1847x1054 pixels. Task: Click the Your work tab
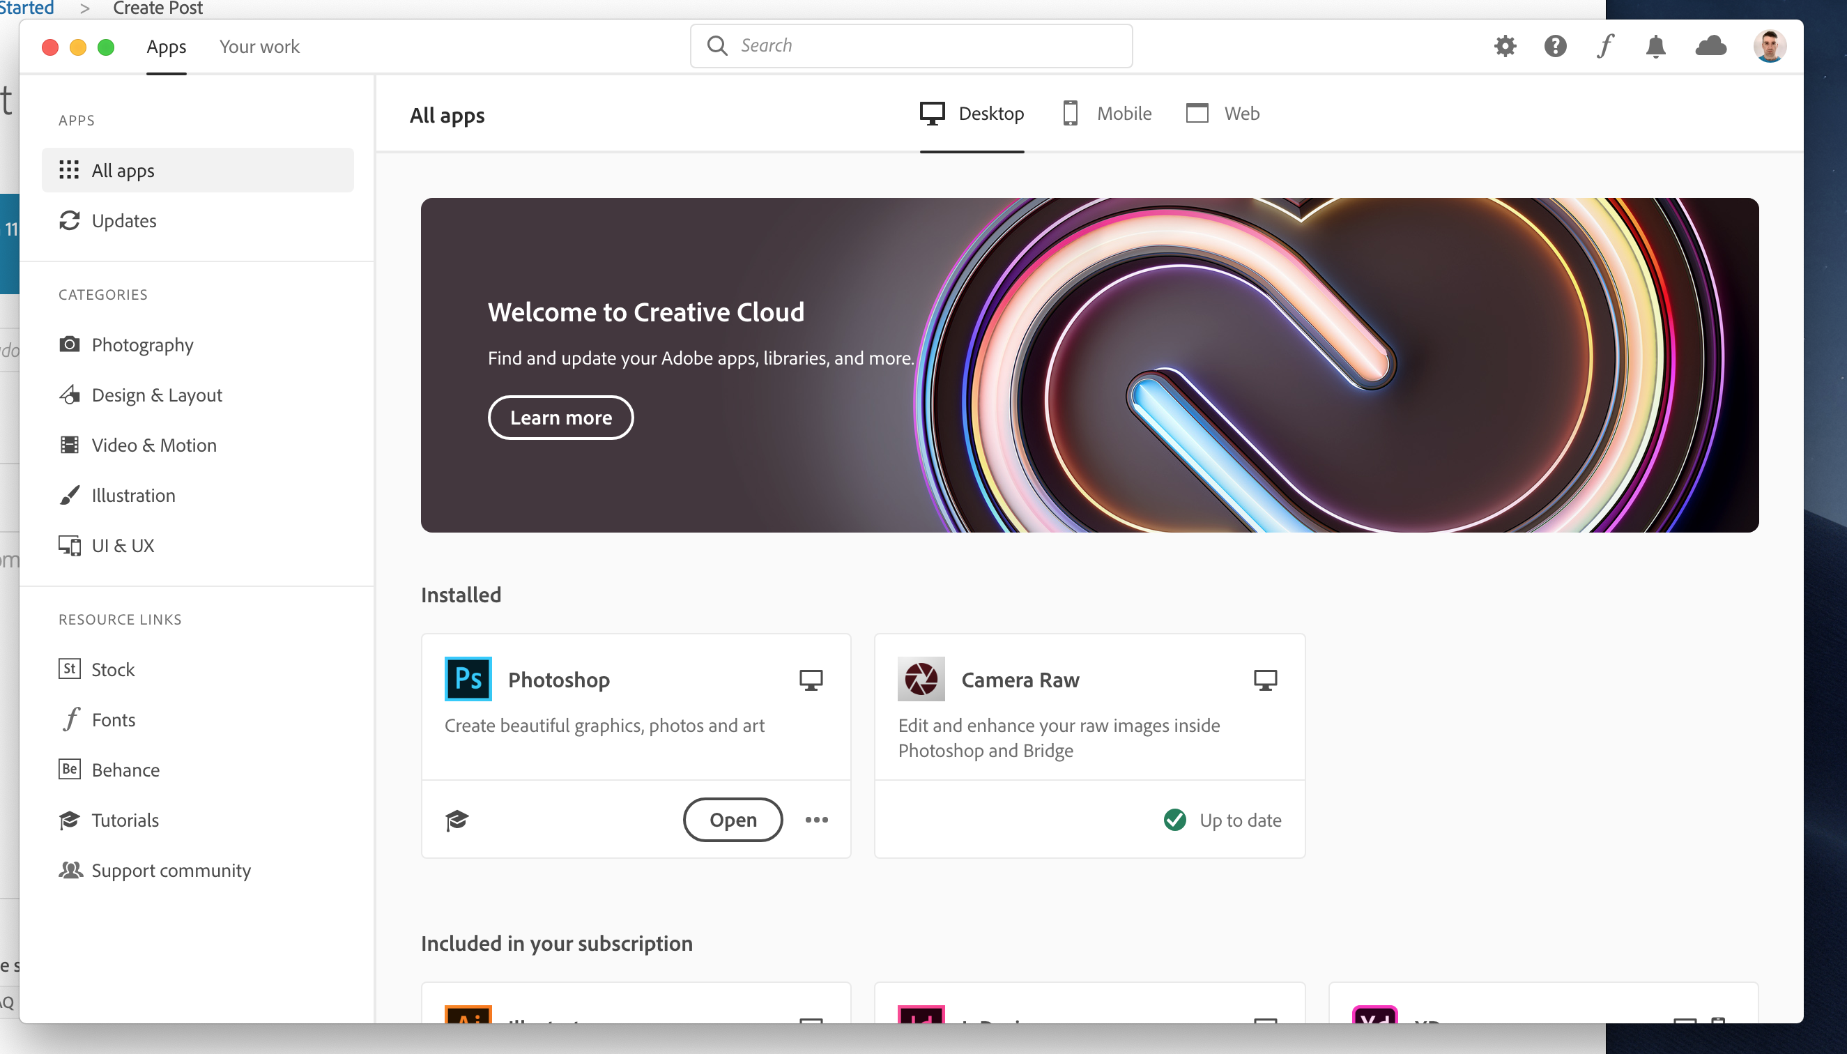pos(259,46)
